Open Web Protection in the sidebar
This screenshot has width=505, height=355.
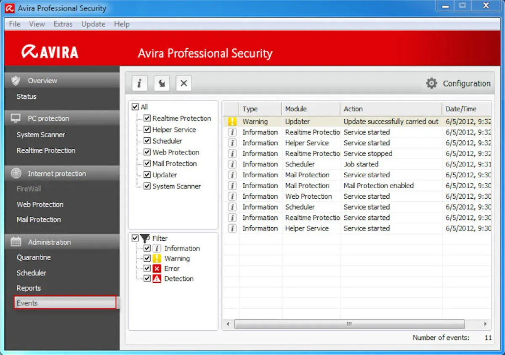40,205
